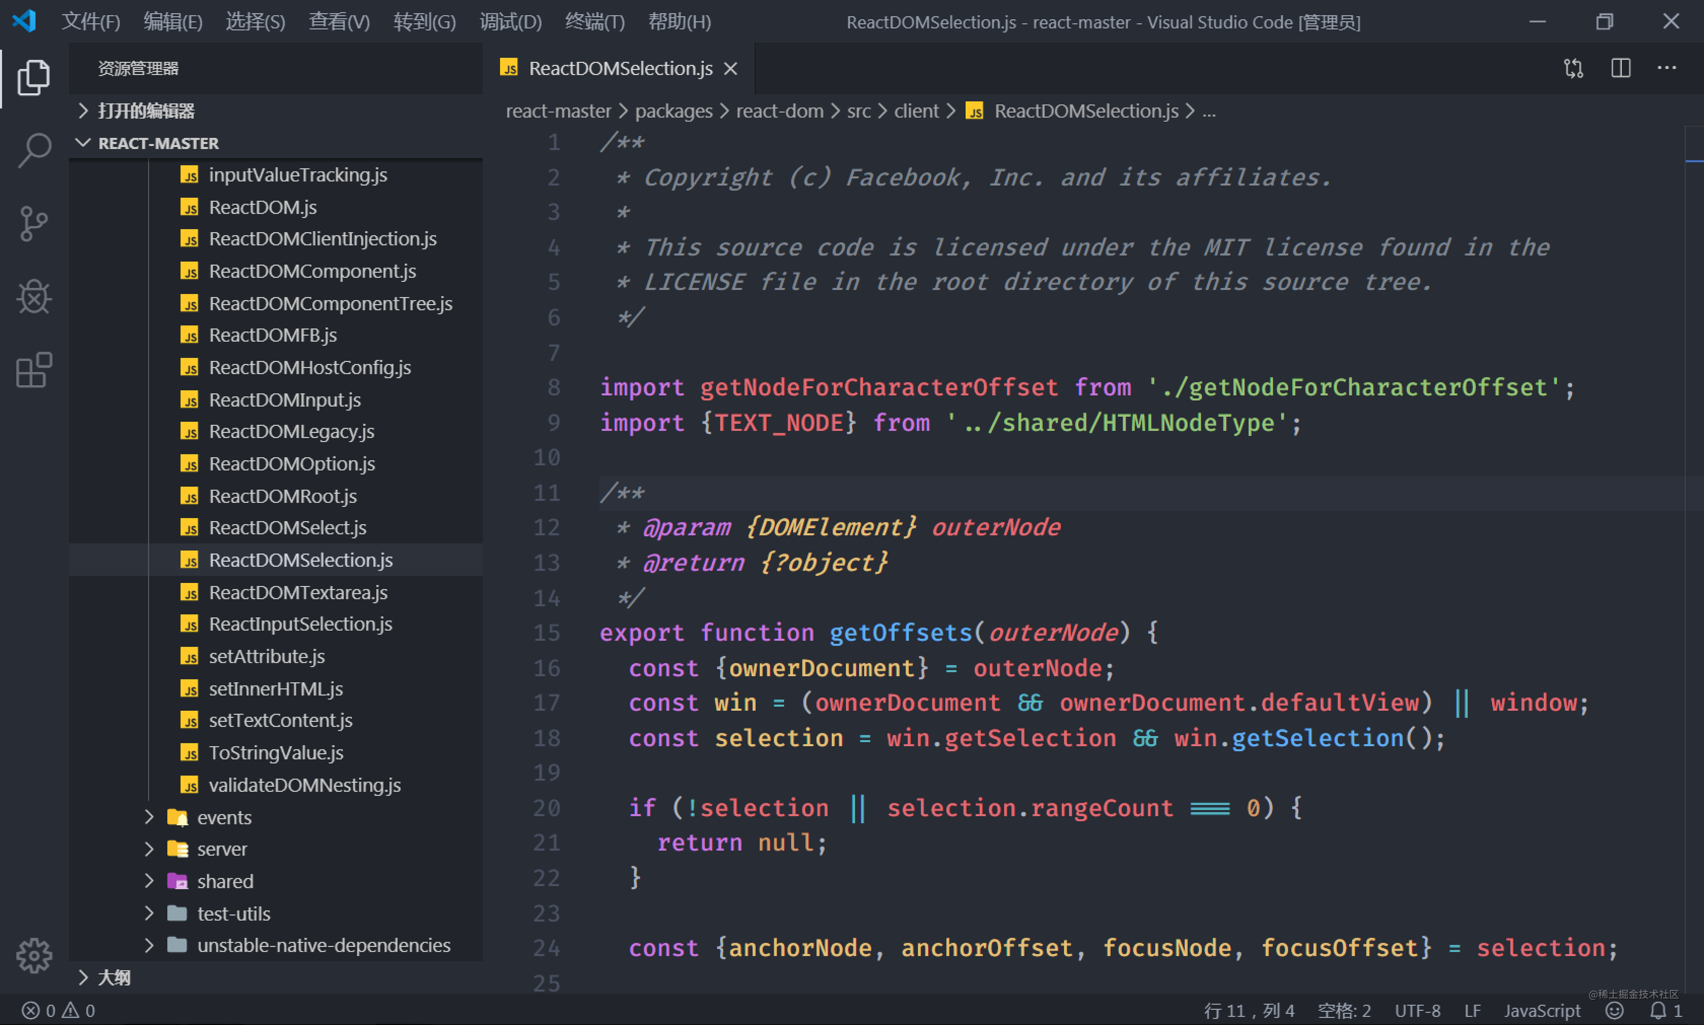Open the Manage gear menu
Viewport: 1704px width, 1025px height.
33,957
